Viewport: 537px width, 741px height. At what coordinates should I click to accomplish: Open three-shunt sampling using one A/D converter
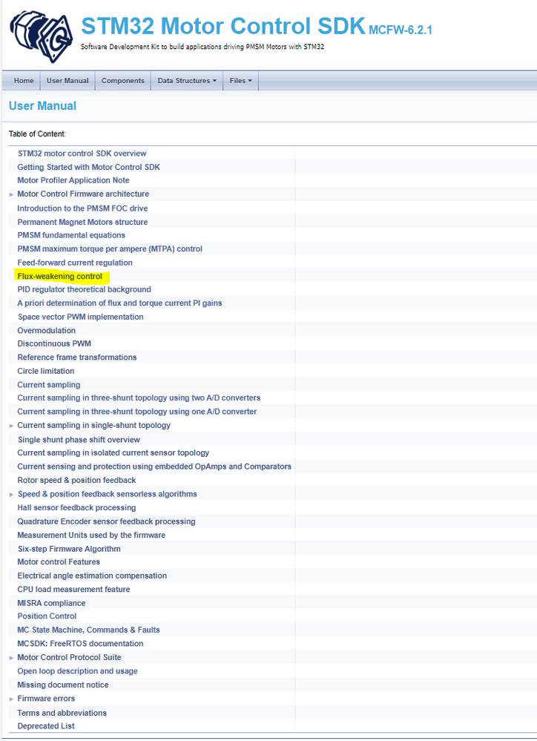[x=137, y=412]
